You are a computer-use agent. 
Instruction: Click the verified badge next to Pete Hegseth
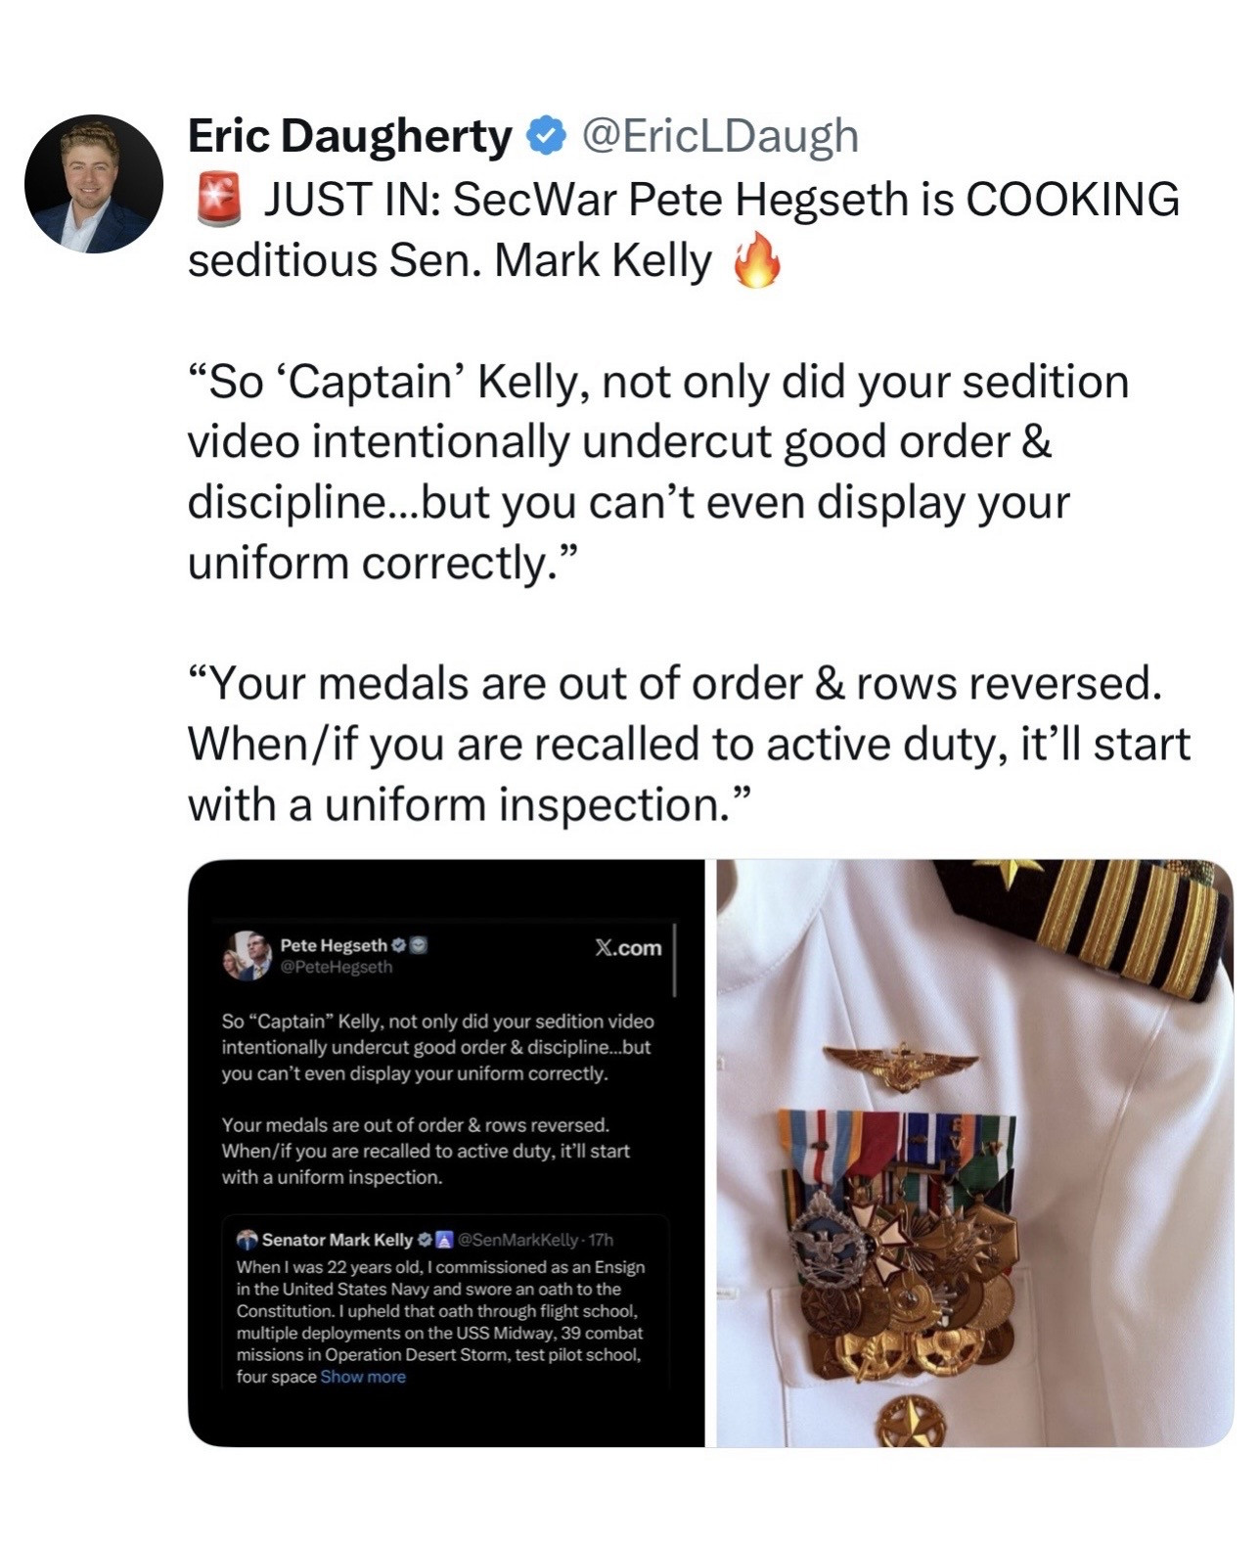tap(398, 945)
